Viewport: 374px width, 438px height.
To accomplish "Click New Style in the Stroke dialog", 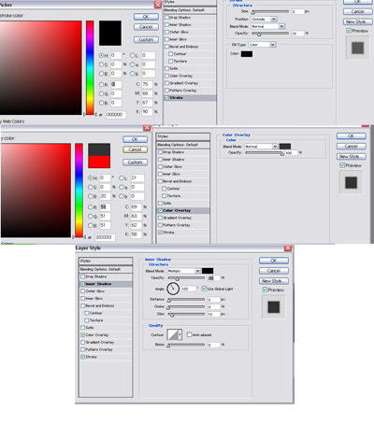I will tap(357, 21).
